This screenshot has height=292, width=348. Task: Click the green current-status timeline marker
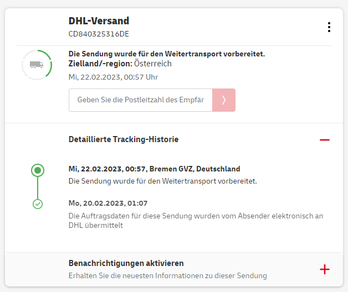(x=38, y=170)
